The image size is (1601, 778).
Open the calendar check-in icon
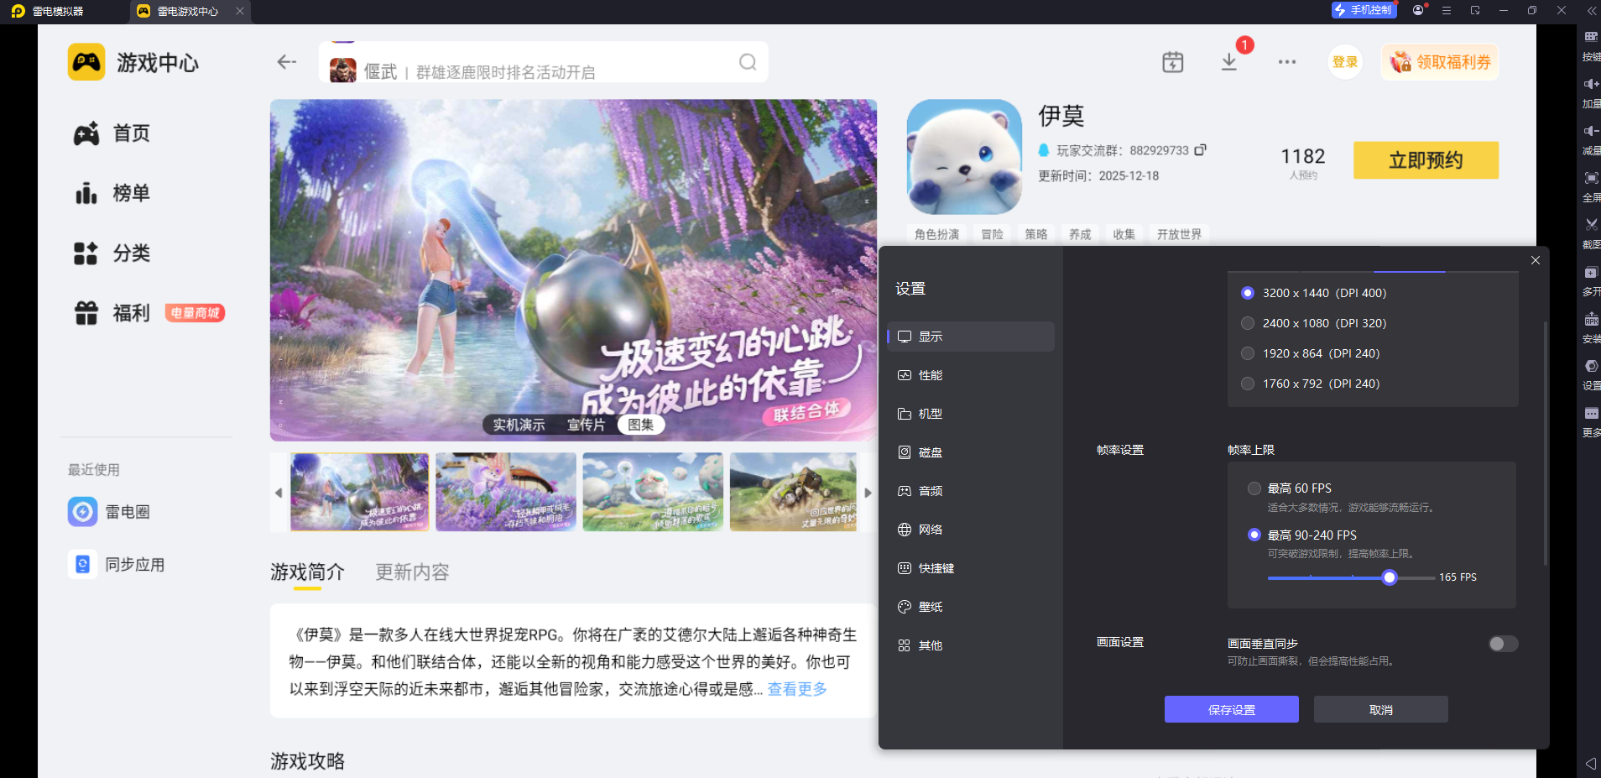point(1173,62)
